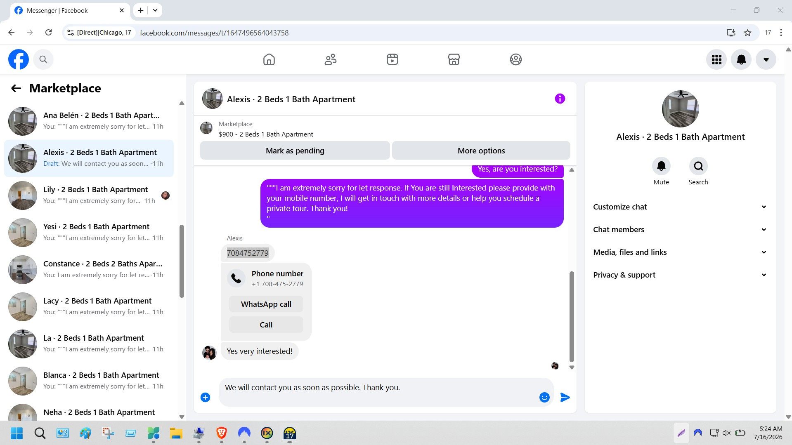Open the Brave browser taskbar icon
792x445 pixels.
pos(222,433)
